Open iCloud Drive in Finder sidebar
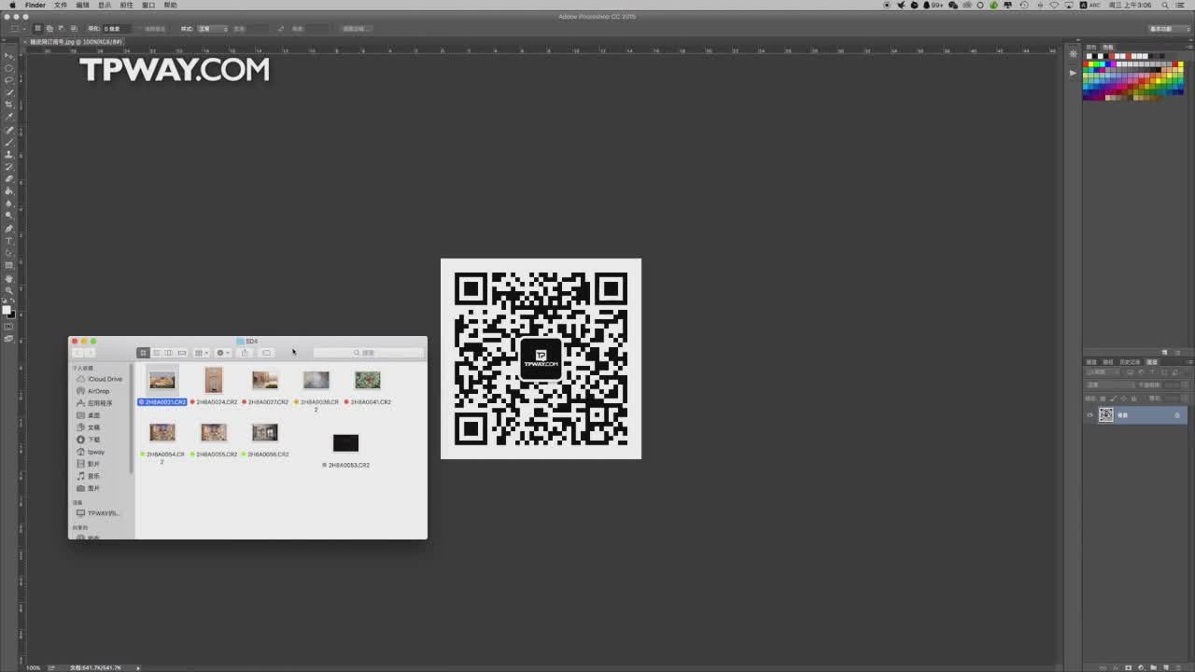Screen dimensions: 1195x672 click(100, 379)
